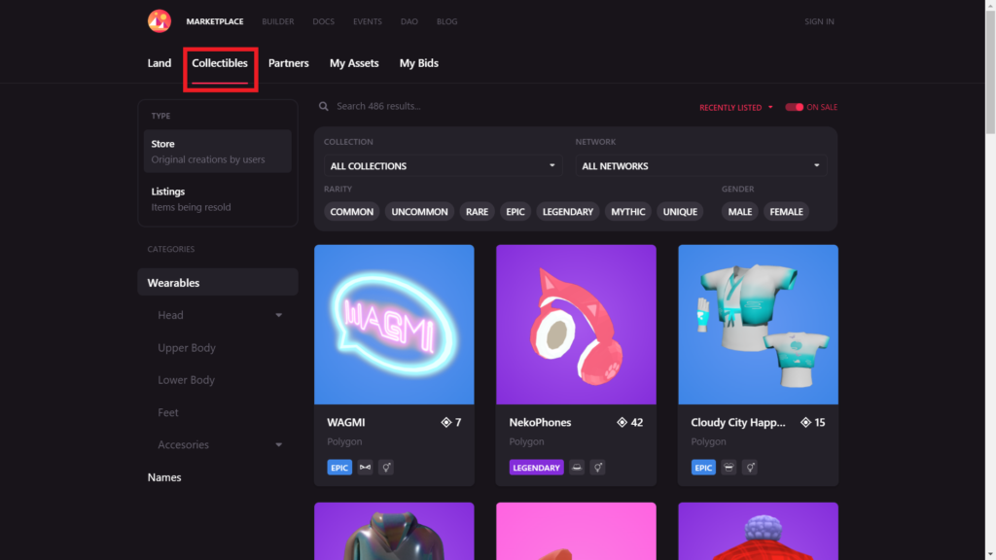Toggle the Unique rarity filter
Image resolution: width=996 pixels, height=560 pixels.
[x=680, y=211]
